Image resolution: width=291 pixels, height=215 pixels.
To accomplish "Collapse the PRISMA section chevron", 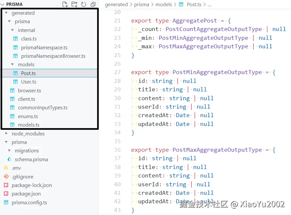I will click(x=2, y=4).
